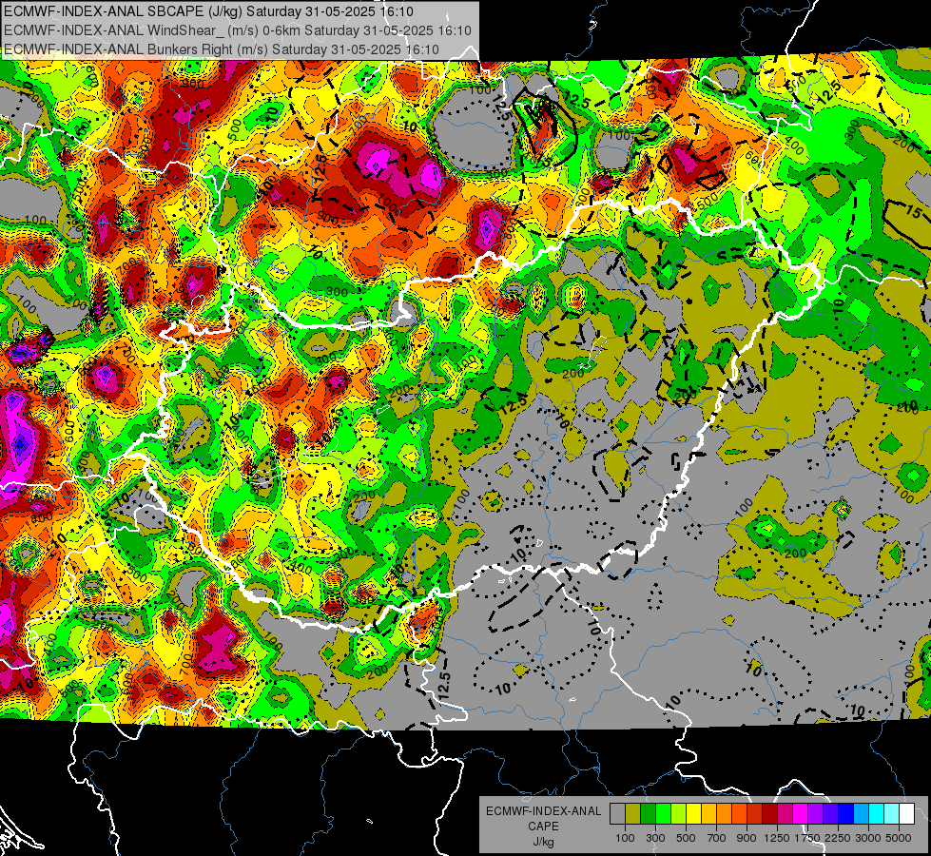The width and height of the screenshot is (931, 856).
Task: Click the dark red swatch before 1250
Action: (x=770, y=814)
